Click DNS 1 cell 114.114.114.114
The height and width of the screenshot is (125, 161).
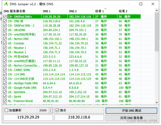(54, 74)
